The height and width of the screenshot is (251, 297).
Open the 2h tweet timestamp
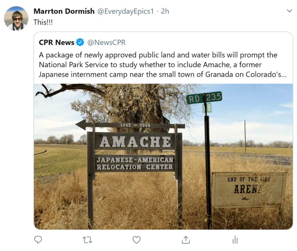(165, 11)
